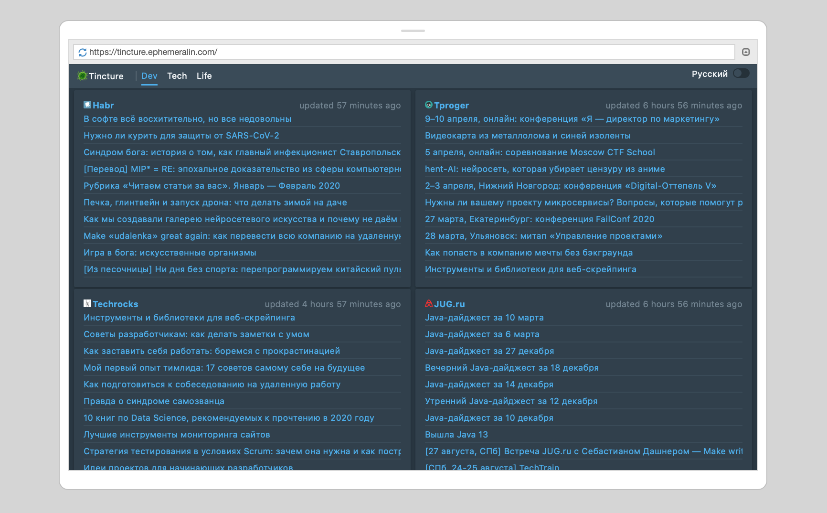Open 'Утренний Java-дайджест за 12 декабря' link

point(511,401)
